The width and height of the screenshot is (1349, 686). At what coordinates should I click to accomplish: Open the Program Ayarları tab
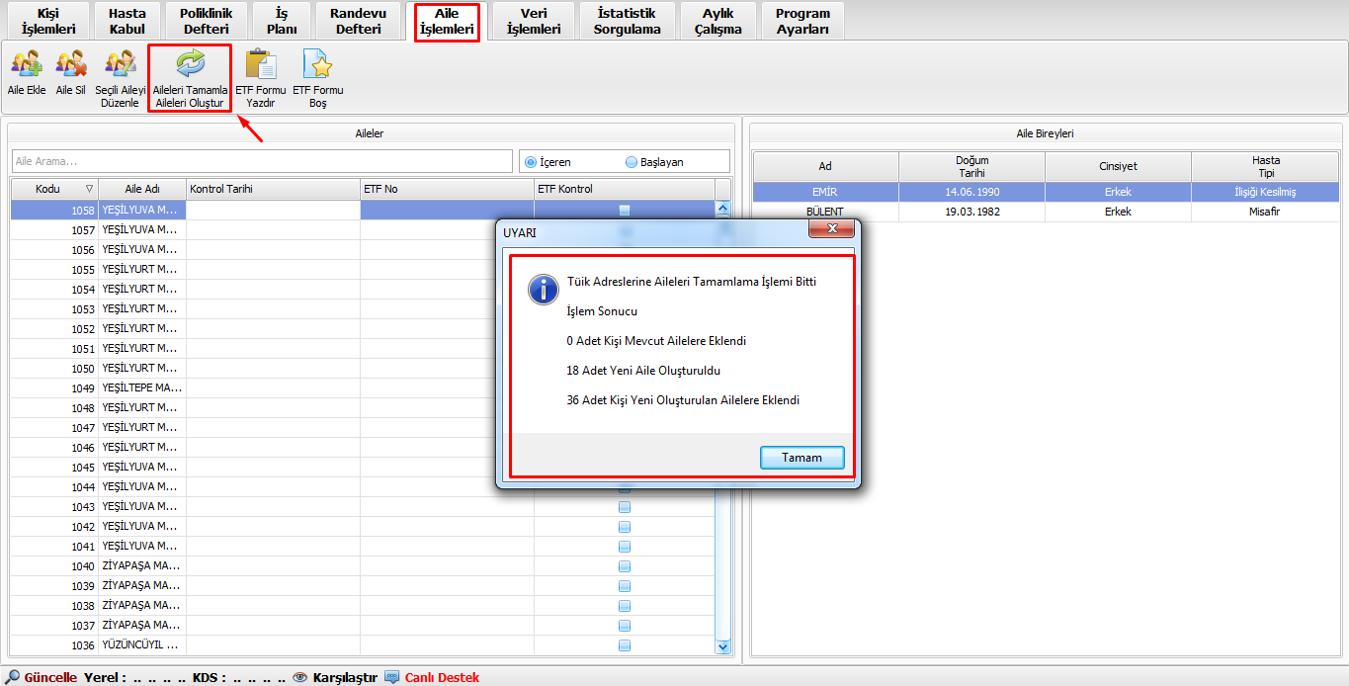802,21
